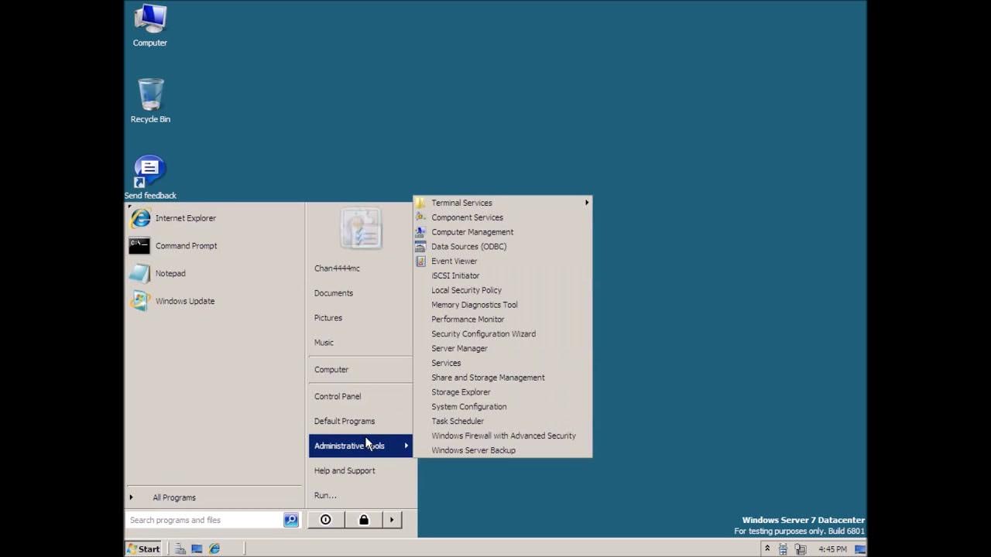Open the Terminal Services folder icon

click(420, 203)
